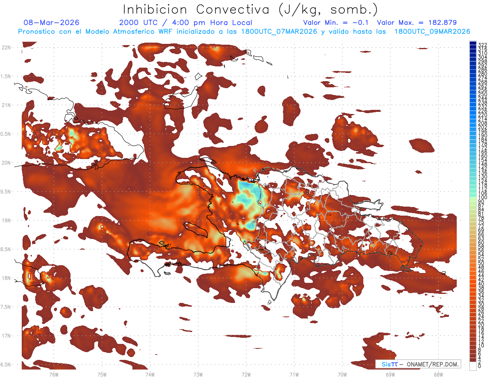492x380 pixels.
Task: Select the "Valor Min. = -0.1" readout
Action: tap(335, 23)
